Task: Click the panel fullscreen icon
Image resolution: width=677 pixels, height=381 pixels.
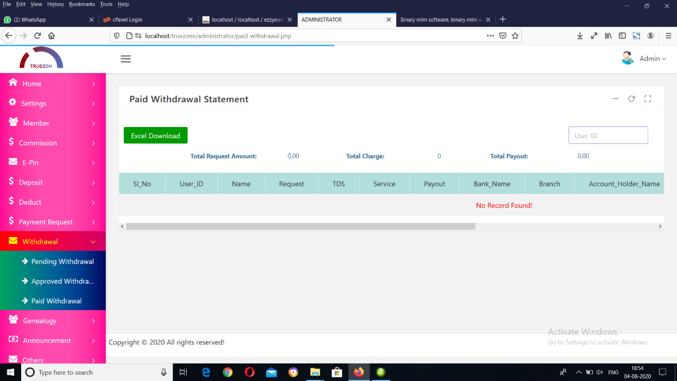Action: 647,99
